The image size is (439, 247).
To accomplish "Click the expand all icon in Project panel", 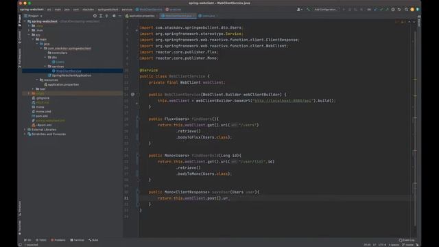I will 101,16.
